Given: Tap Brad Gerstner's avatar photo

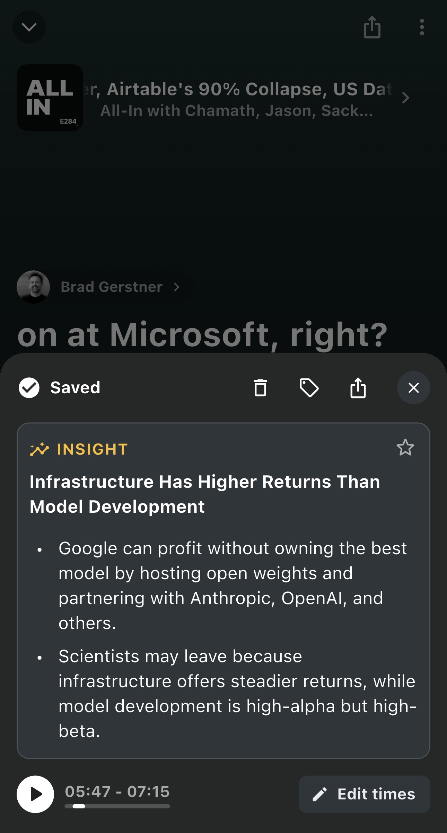Looking at the screenshot, I should pyautogui.click(x=33, y=287).
